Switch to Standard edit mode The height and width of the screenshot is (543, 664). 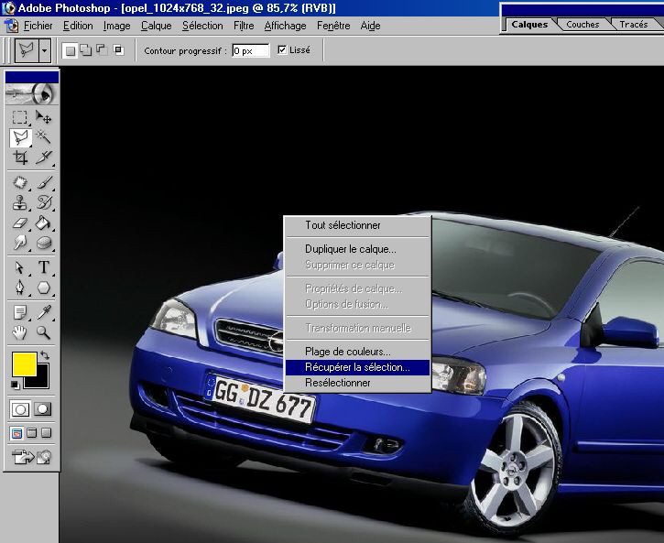tap(20, 409)
